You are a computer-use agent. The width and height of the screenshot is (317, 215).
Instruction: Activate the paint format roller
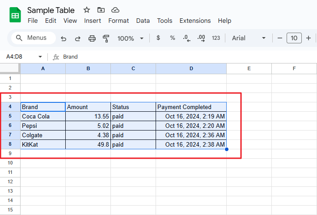coord(106,38)
